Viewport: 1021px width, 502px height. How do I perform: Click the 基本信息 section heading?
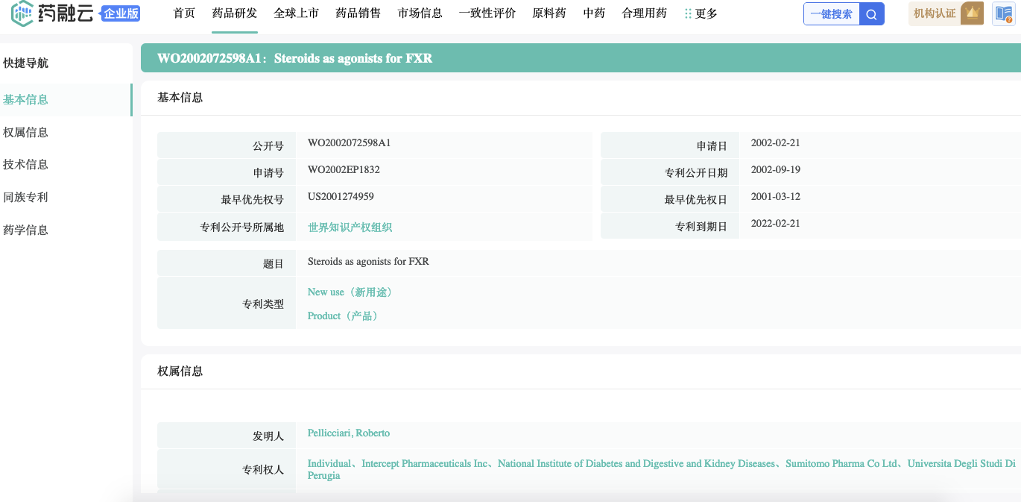(180, 97)
